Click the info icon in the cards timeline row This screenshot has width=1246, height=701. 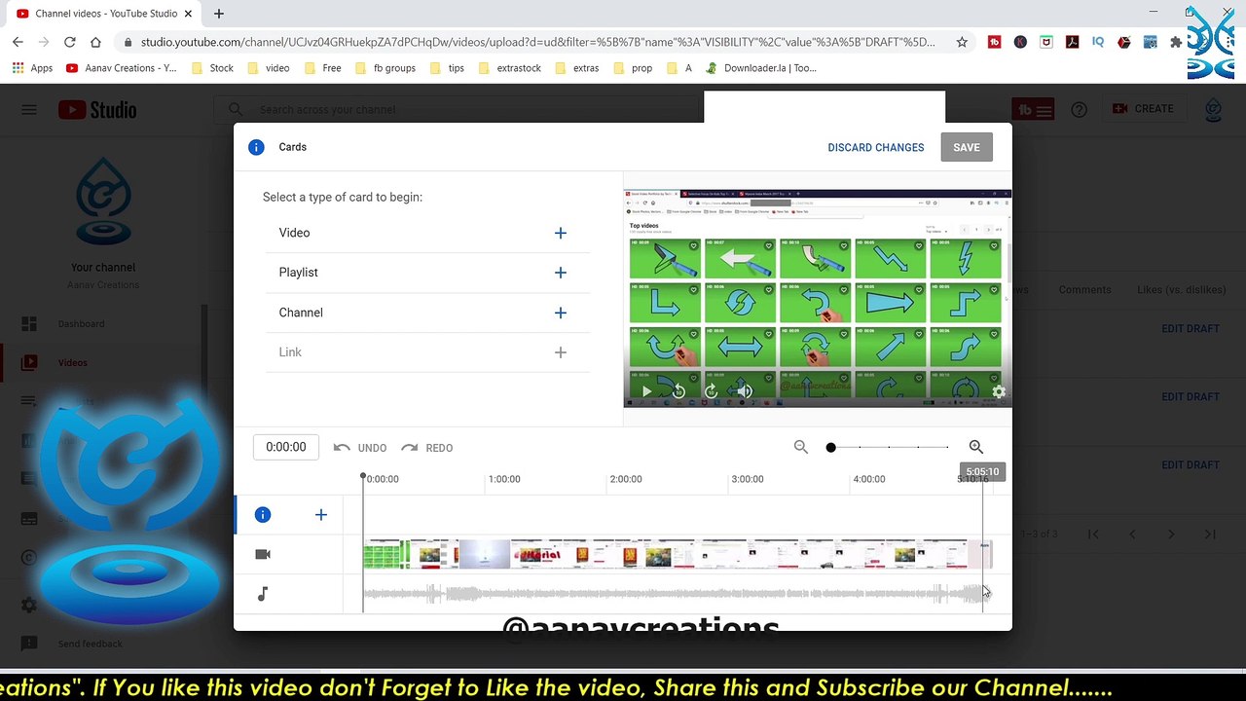pos(263,515)
